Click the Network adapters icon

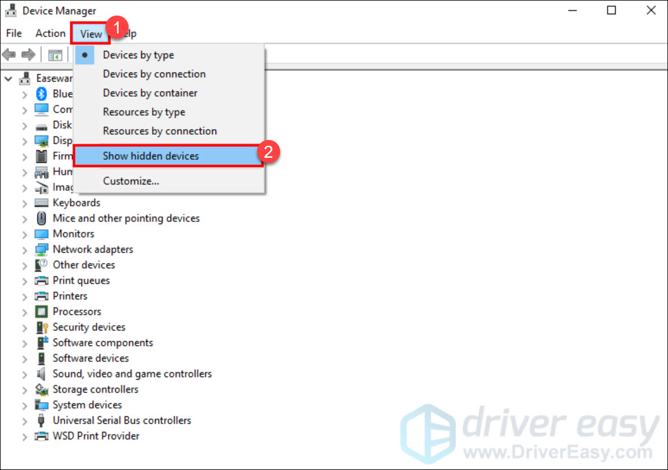coord(41,249)
